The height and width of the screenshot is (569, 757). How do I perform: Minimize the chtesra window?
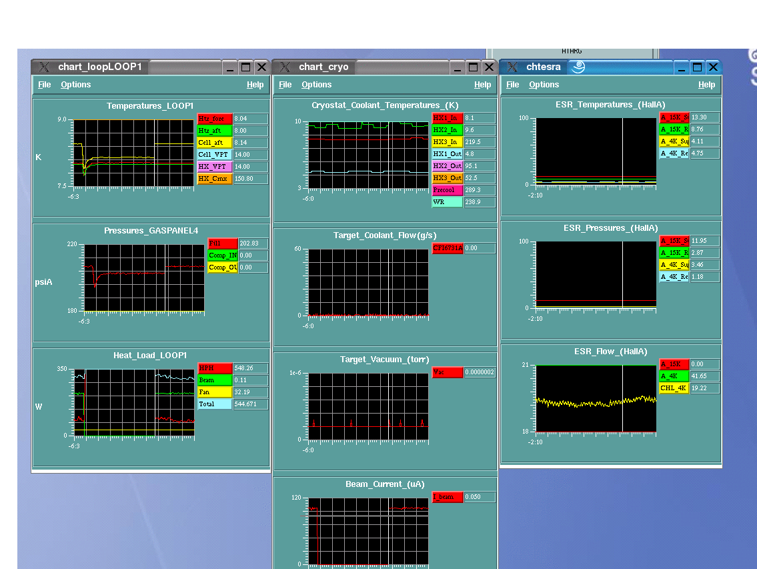682,67
